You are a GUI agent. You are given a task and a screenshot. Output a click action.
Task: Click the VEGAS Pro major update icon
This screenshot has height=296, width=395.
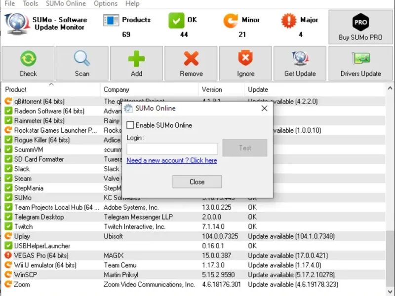click(x=8, y=255)
